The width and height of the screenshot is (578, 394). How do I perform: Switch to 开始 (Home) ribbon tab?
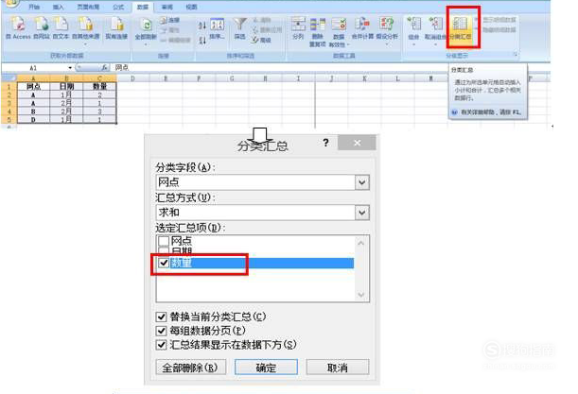point(33,7)
